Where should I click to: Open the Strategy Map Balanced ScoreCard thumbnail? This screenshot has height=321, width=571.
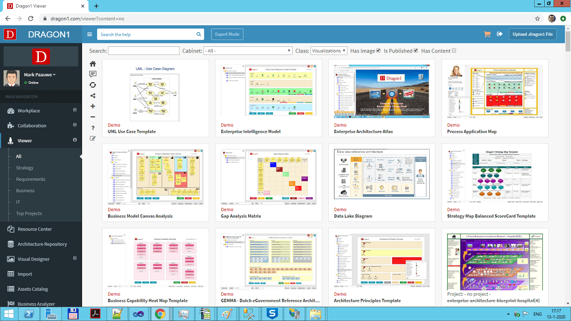495,177
